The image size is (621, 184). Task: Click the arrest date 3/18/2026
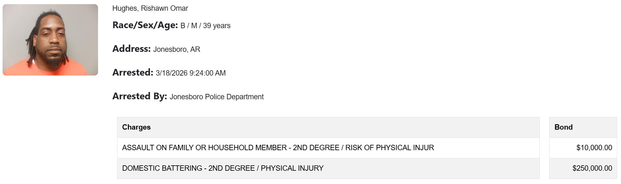(x=172, y=73)
